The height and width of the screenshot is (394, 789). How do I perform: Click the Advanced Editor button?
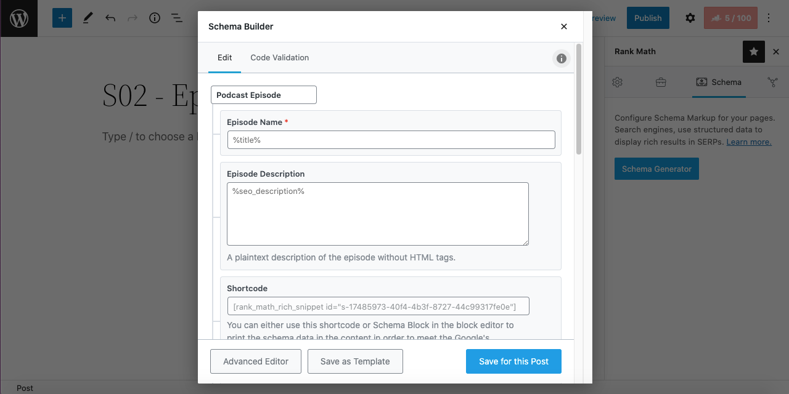click(256, 361)
